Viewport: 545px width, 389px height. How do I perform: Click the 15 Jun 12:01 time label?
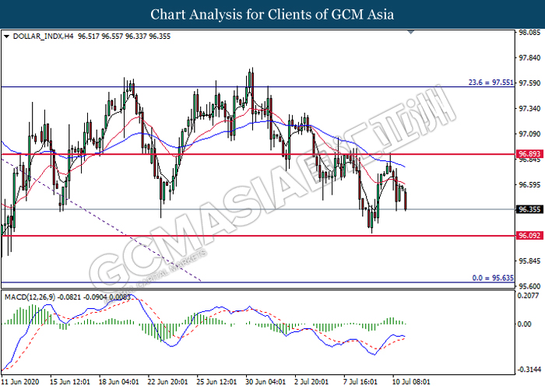pyautogui.click(x=70, y=382)
